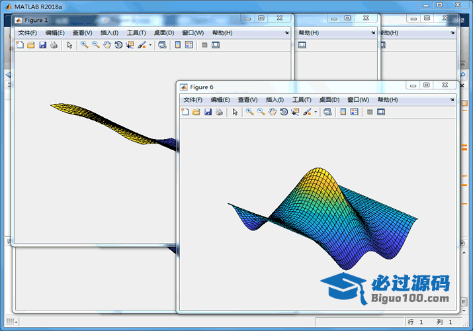
Task: Close the Figure 1 window
Action: tap(280, 19)
